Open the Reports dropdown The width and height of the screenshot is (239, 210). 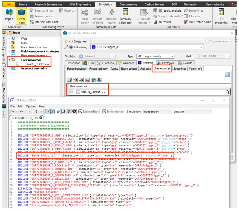point(68,11)
